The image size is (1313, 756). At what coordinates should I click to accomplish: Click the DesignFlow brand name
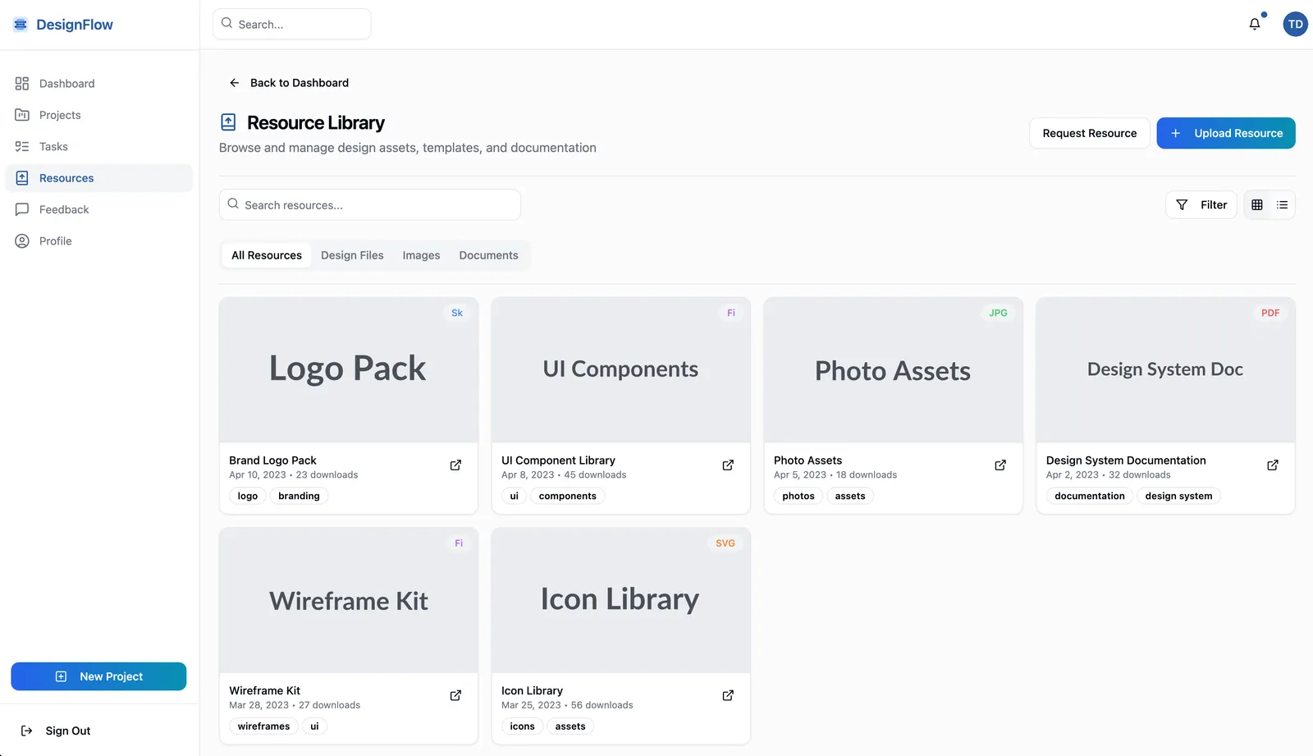[75, 25]
